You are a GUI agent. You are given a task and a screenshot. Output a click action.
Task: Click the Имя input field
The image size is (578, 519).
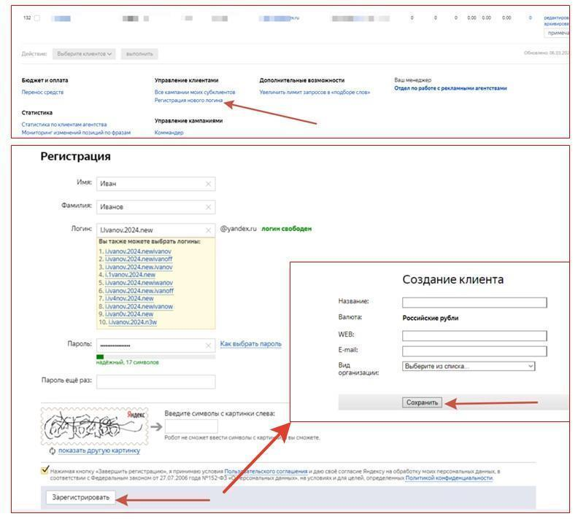(156, 184)
